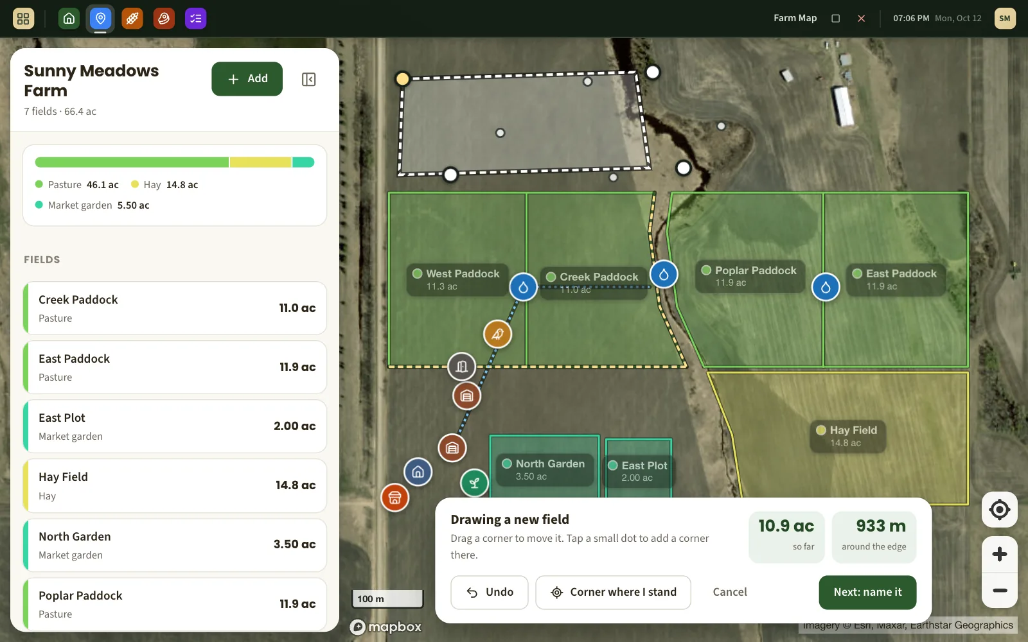Viewport: 1028px width, 642px height.
Task: Click water marker between Poplar and East Paddock
Action: coord(826,287)
